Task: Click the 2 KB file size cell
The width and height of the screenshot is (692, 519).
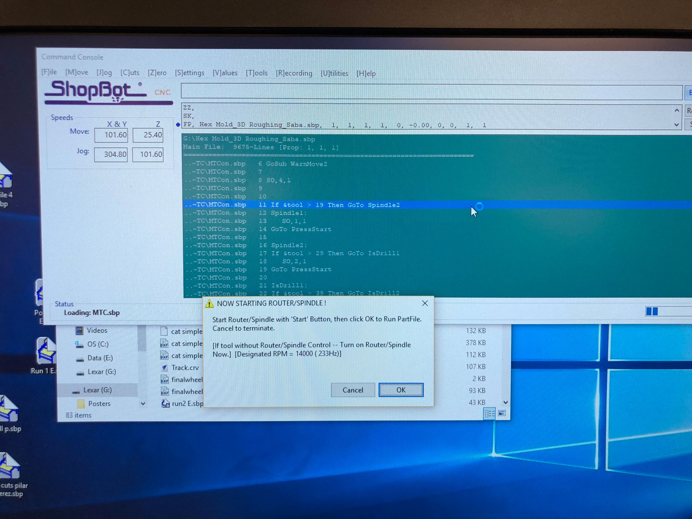Action: pyautogui.click(x=479, y=378)
